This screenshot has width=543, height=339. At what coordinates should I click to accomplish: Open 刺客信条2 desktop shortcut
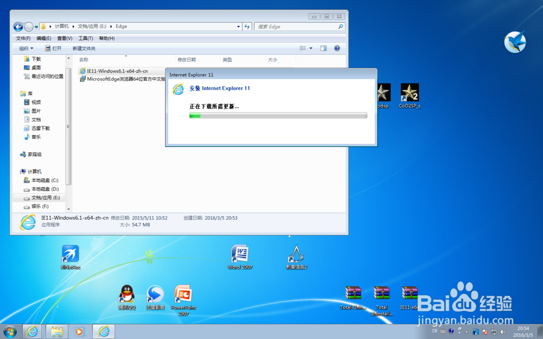(296, 257)
